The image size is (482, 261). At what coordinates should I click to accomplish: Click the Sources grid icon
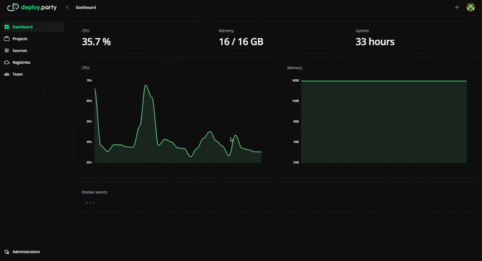click(x=7, y=51)
